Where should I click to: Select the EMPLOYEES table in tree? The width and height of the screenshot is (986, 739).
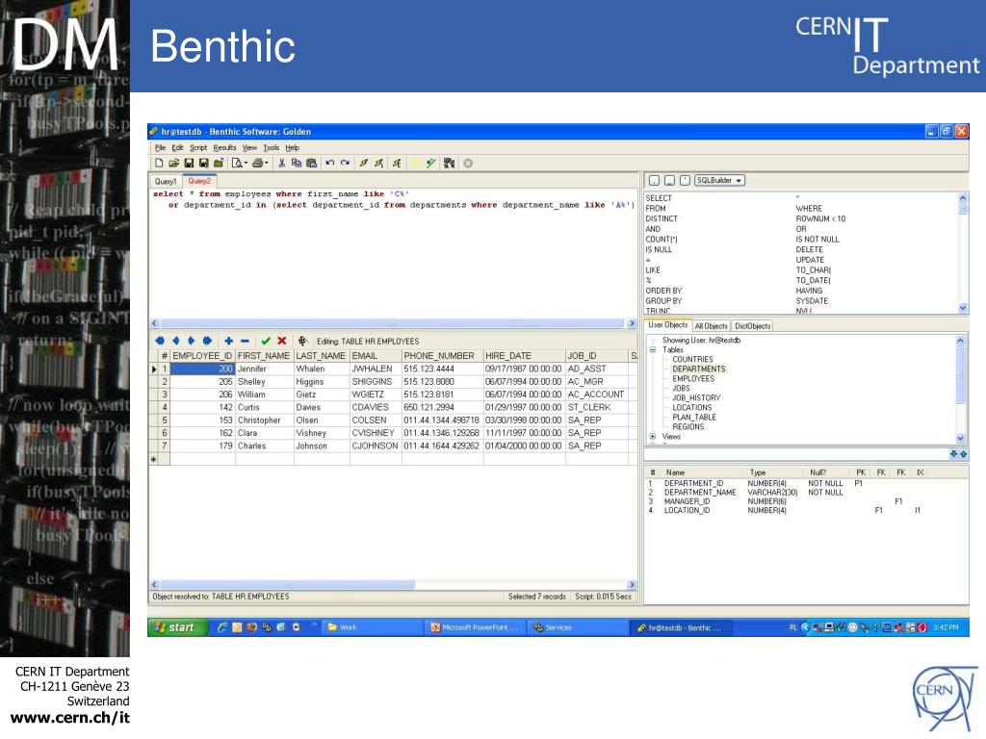(693, 379)
